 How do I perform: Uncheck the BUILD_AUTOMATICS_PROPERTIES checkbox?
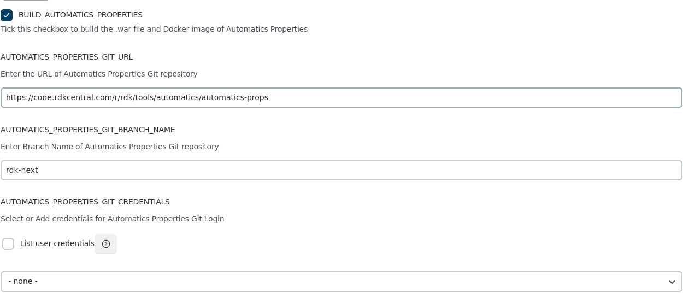click(7, 15)
